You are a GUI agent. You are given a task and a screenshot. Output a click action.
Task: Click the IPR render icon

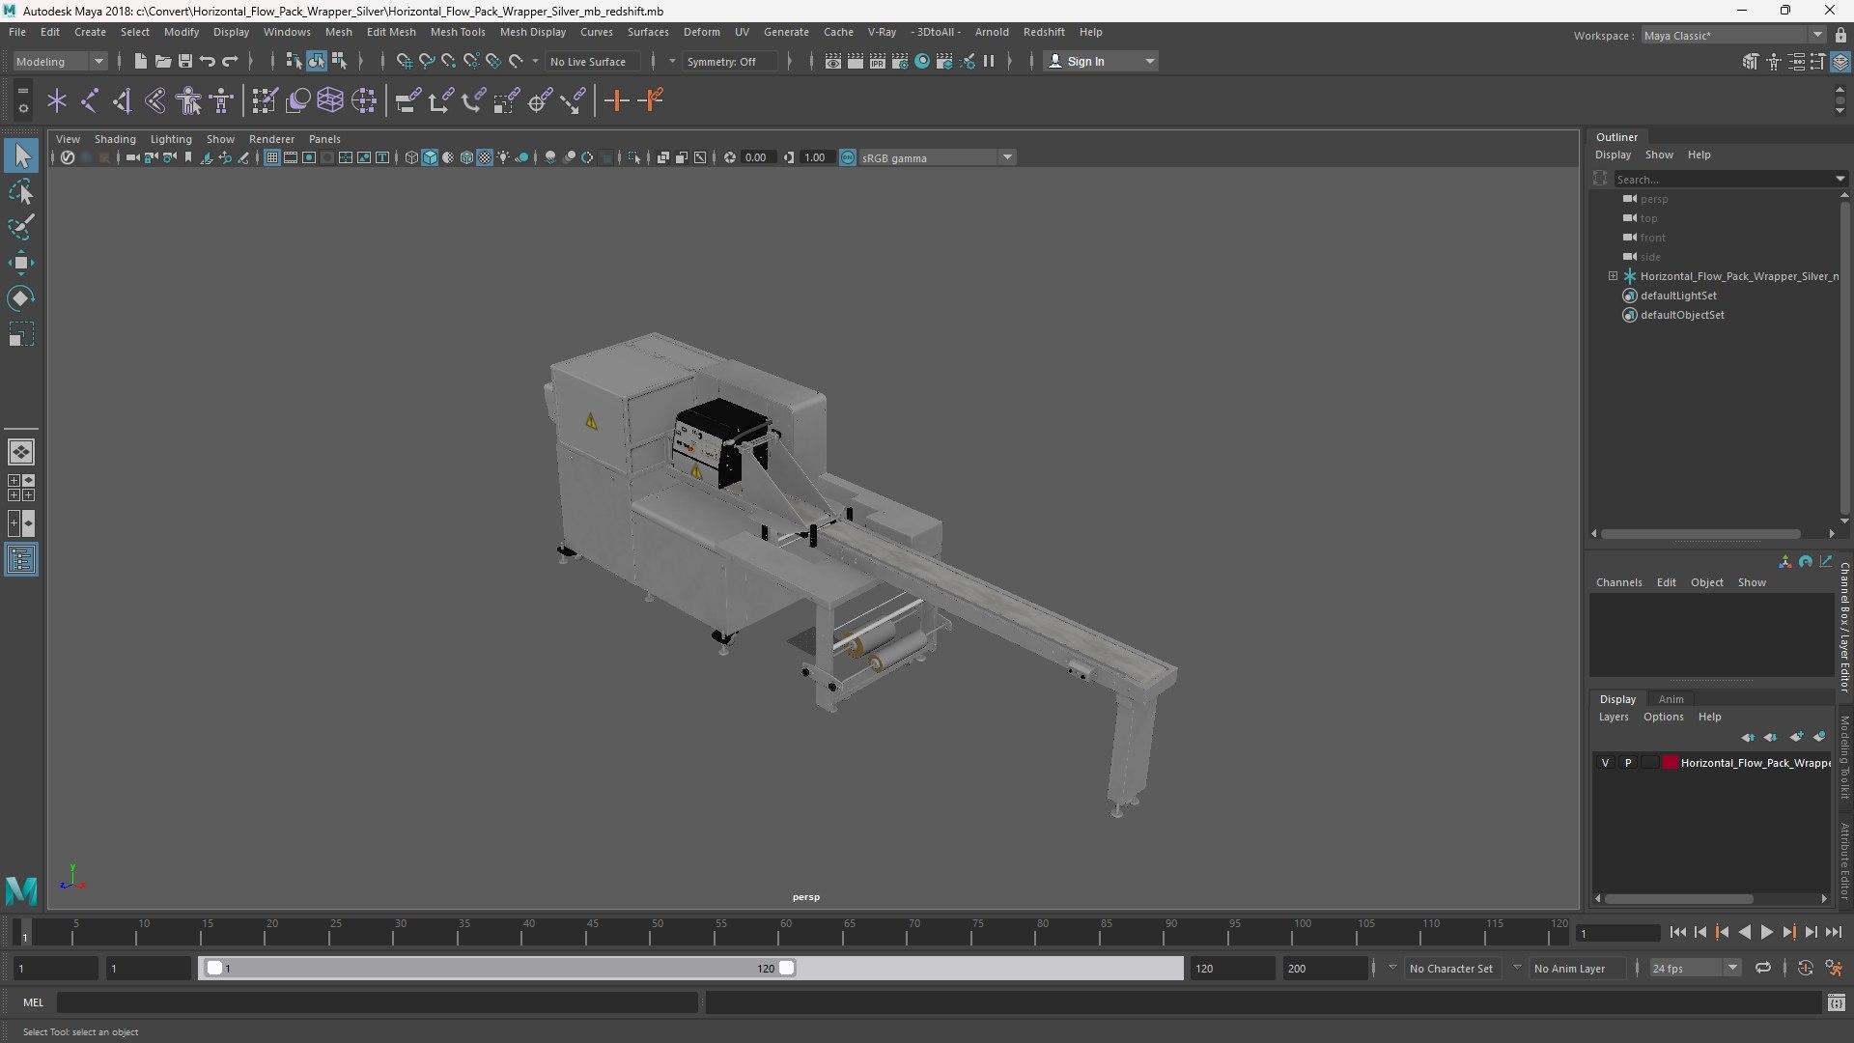click(878, 61)
